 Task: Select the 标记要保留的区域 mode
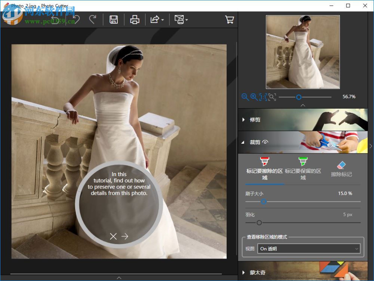pos(303,168)
